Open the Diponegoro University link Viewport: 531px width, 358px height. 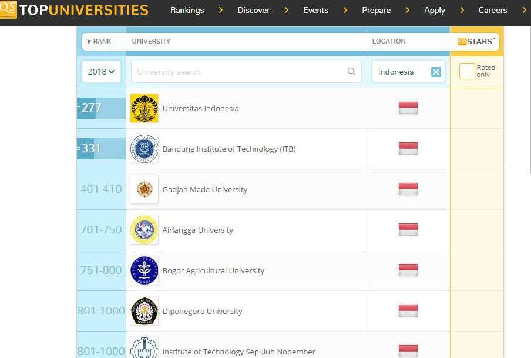[x=202, y=311]
